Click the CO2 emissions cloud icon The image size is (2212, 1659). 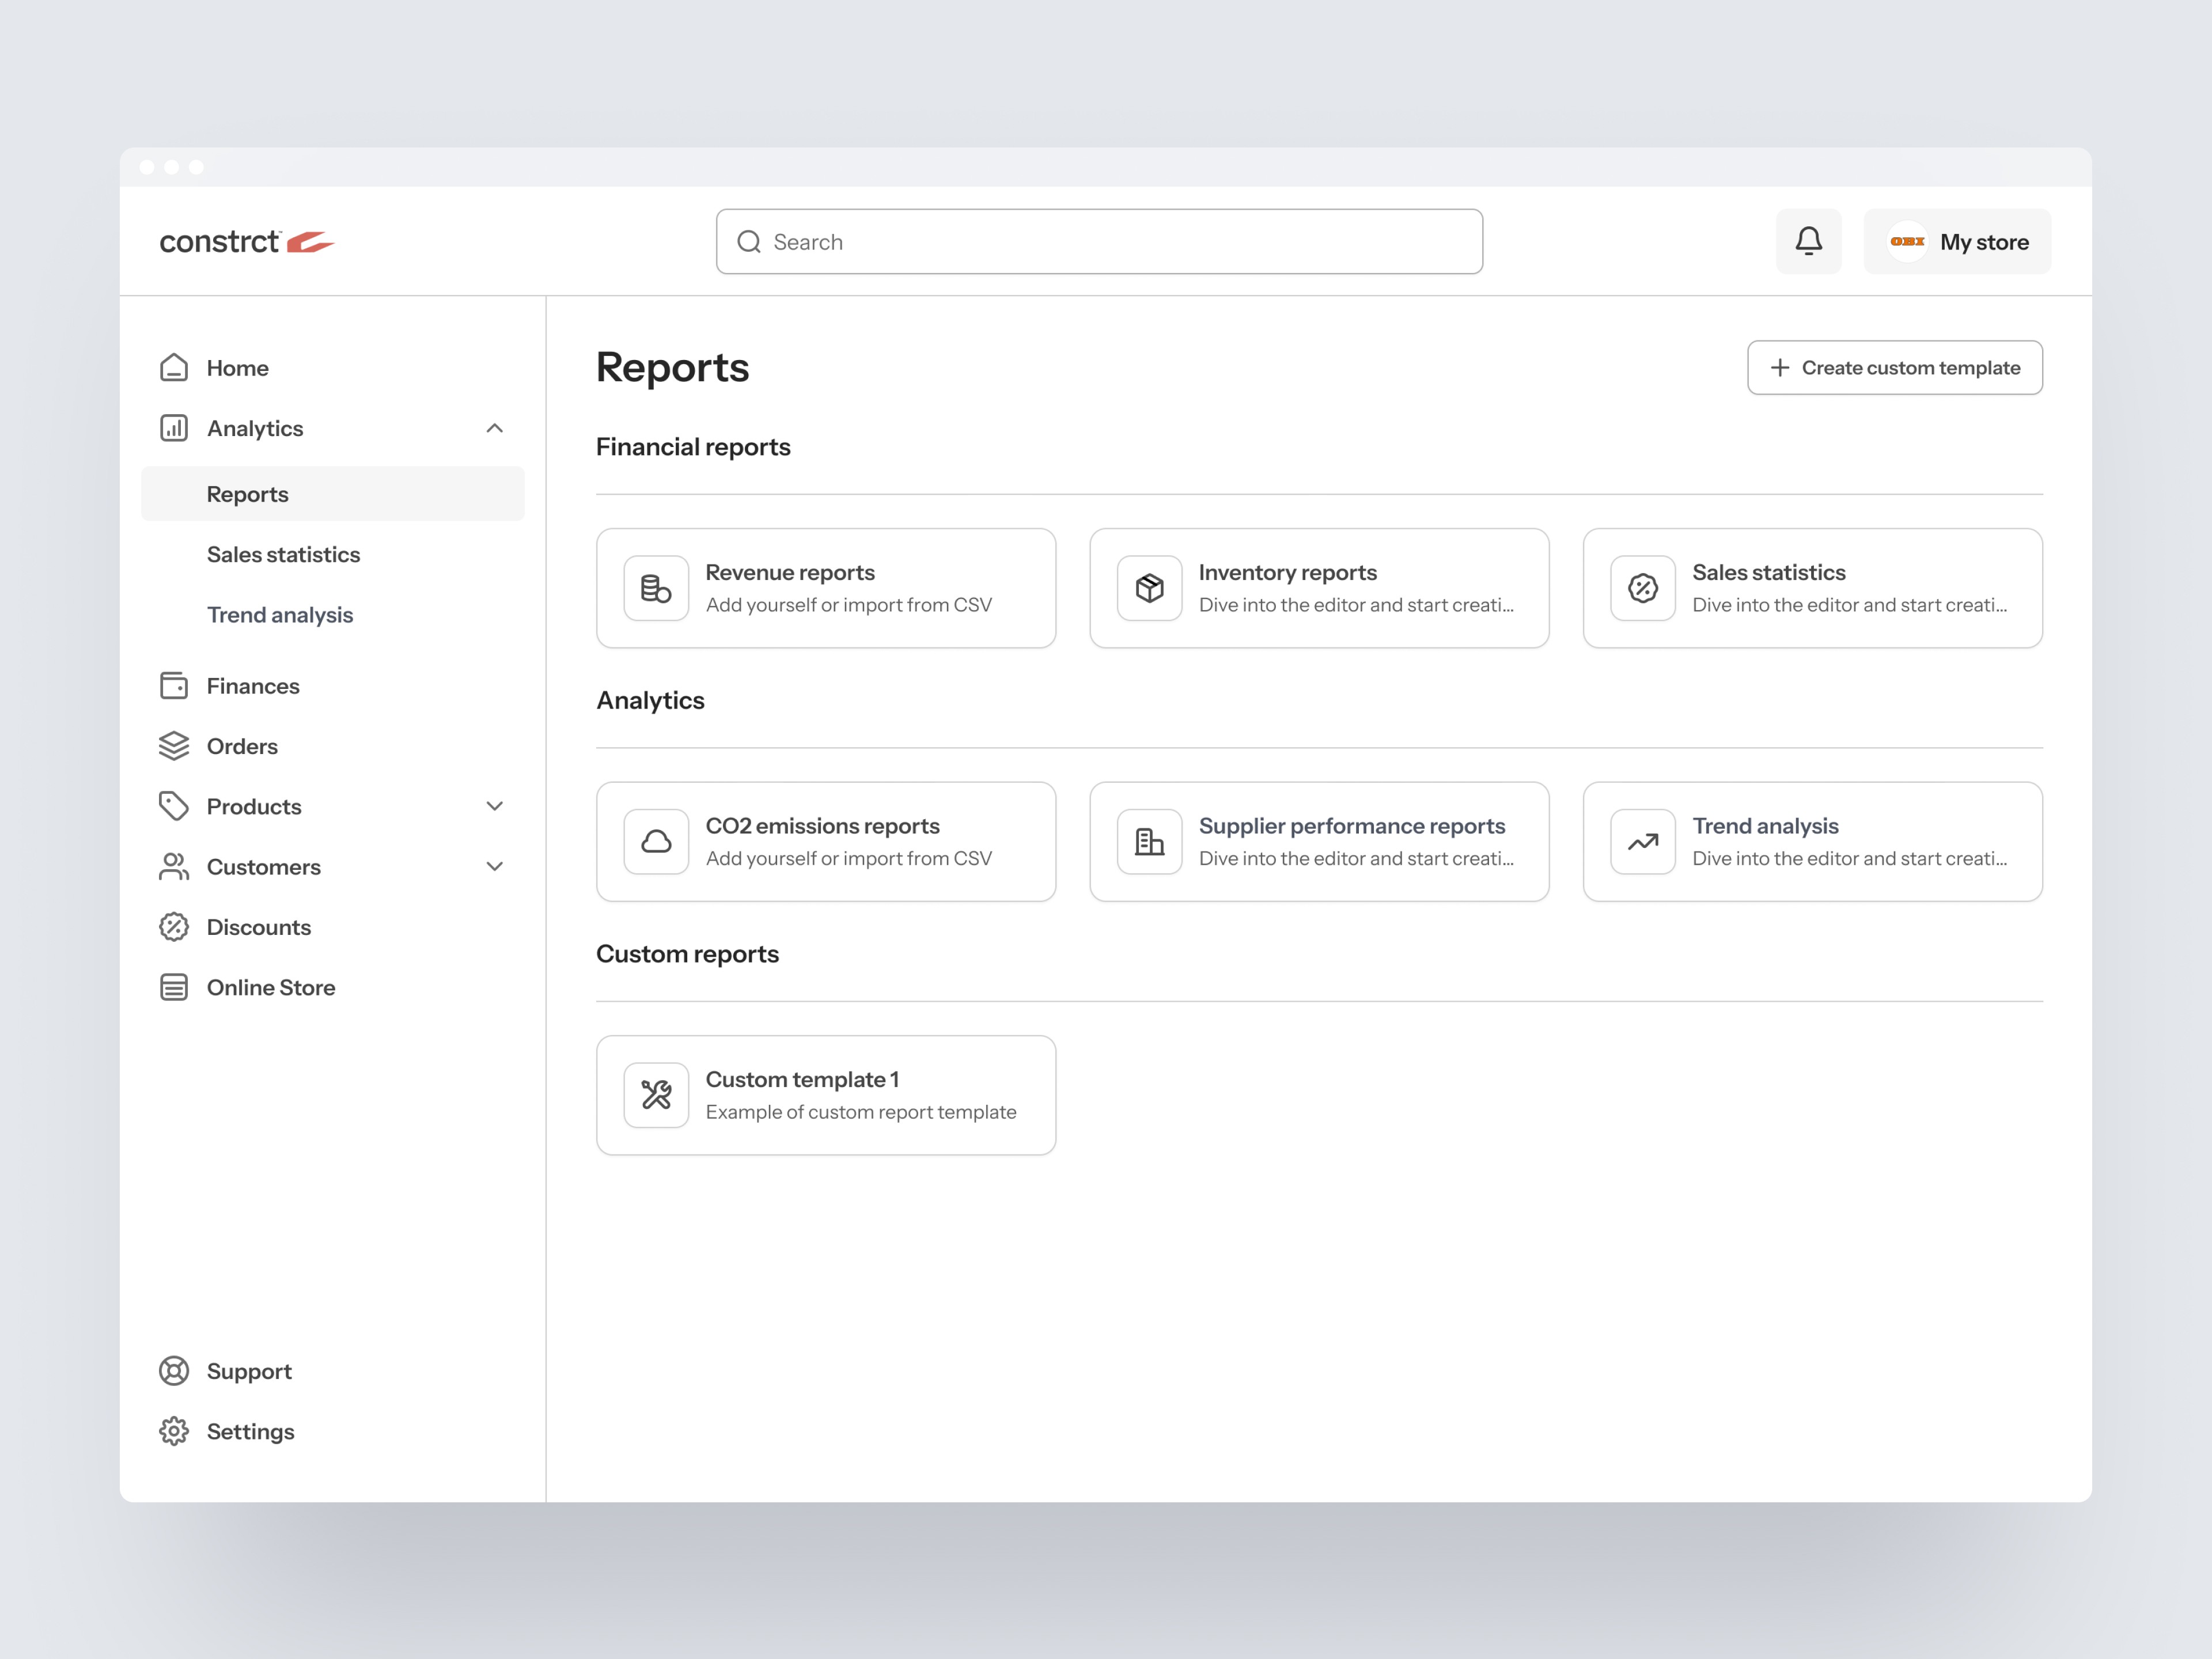pyautogui.click(x=656, y=841)
